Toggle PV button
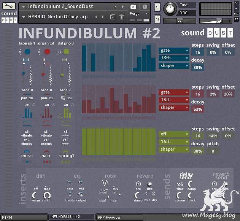This screenshot has width=240, height=221. coord(236,19)
